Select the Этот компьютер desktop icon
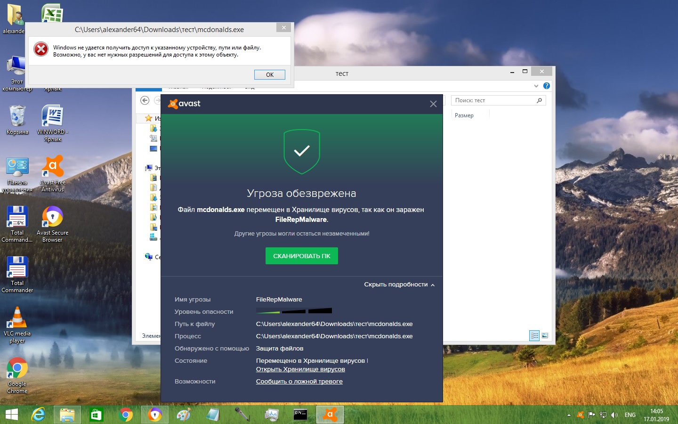 (x=17, y=73)
